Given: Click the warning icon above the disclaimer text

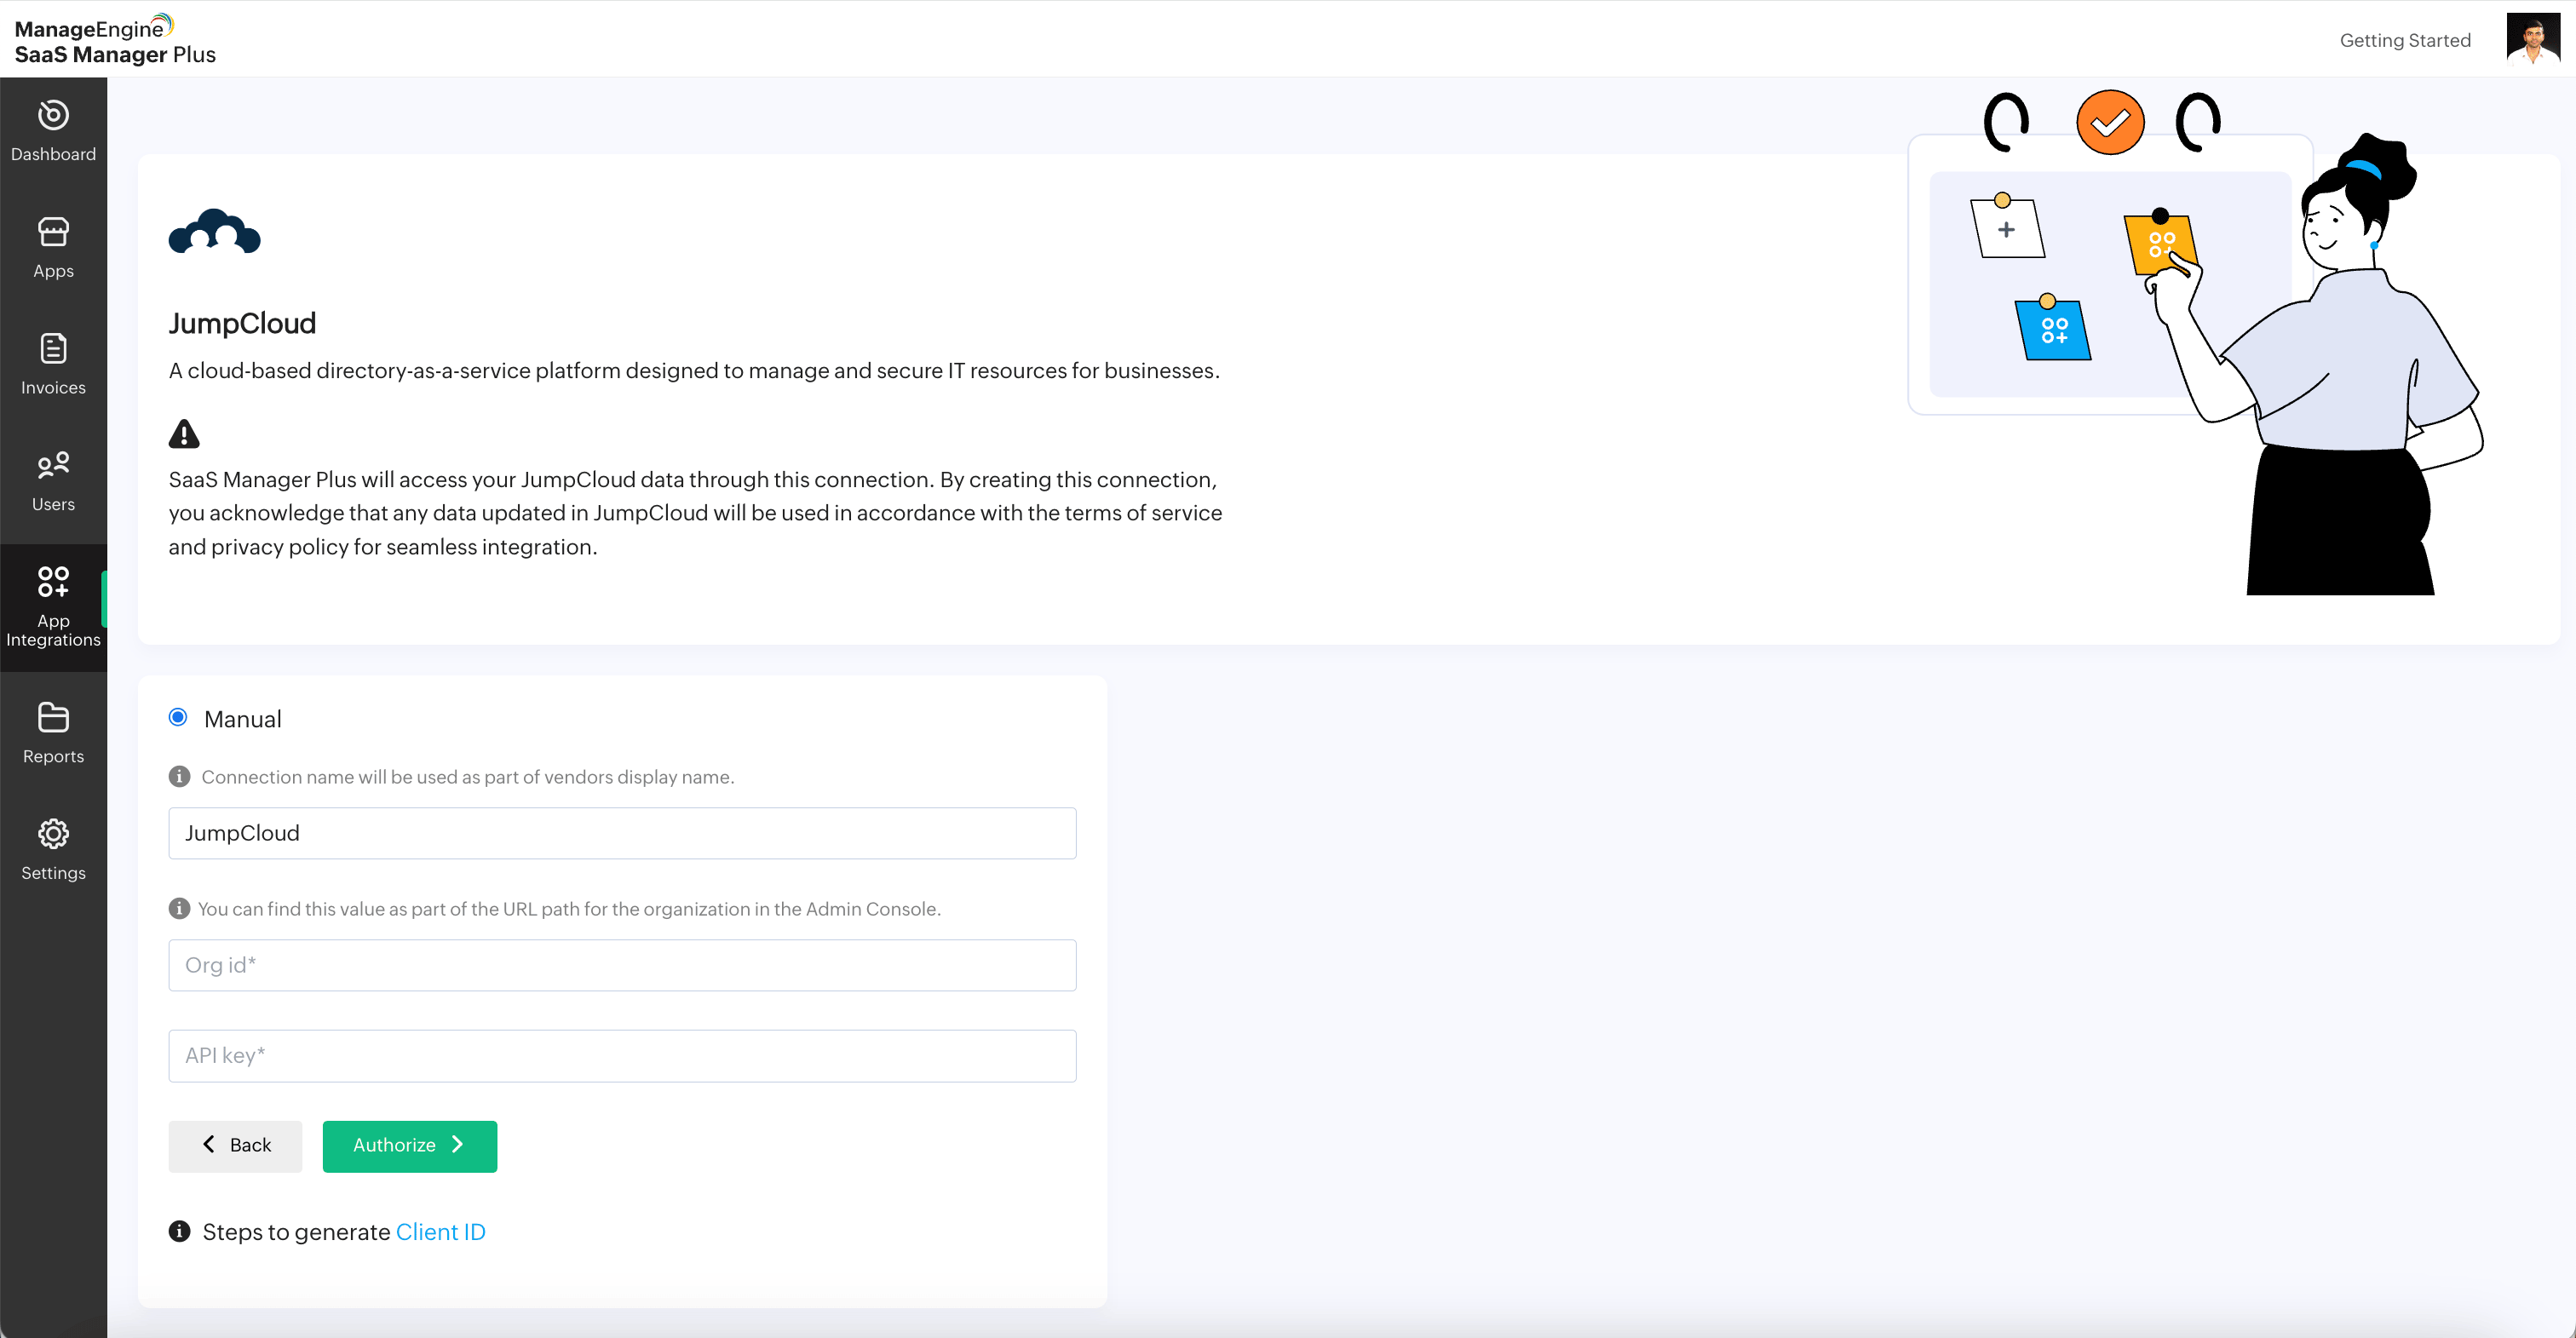Looking at the screenshot, I should pos(184,433).
